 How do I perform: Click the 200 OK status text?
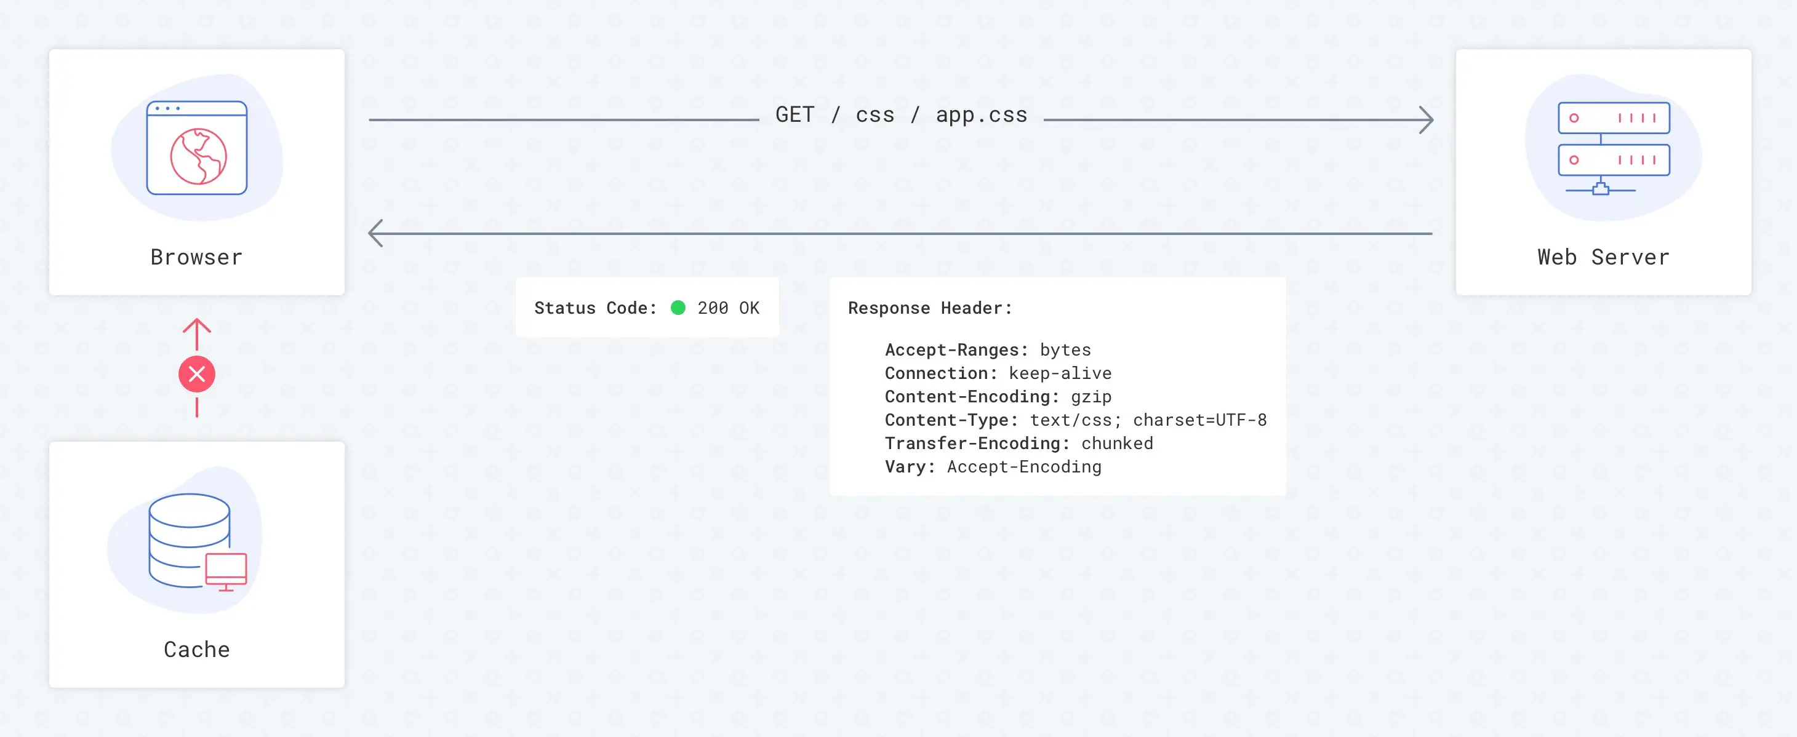(728, 308)
